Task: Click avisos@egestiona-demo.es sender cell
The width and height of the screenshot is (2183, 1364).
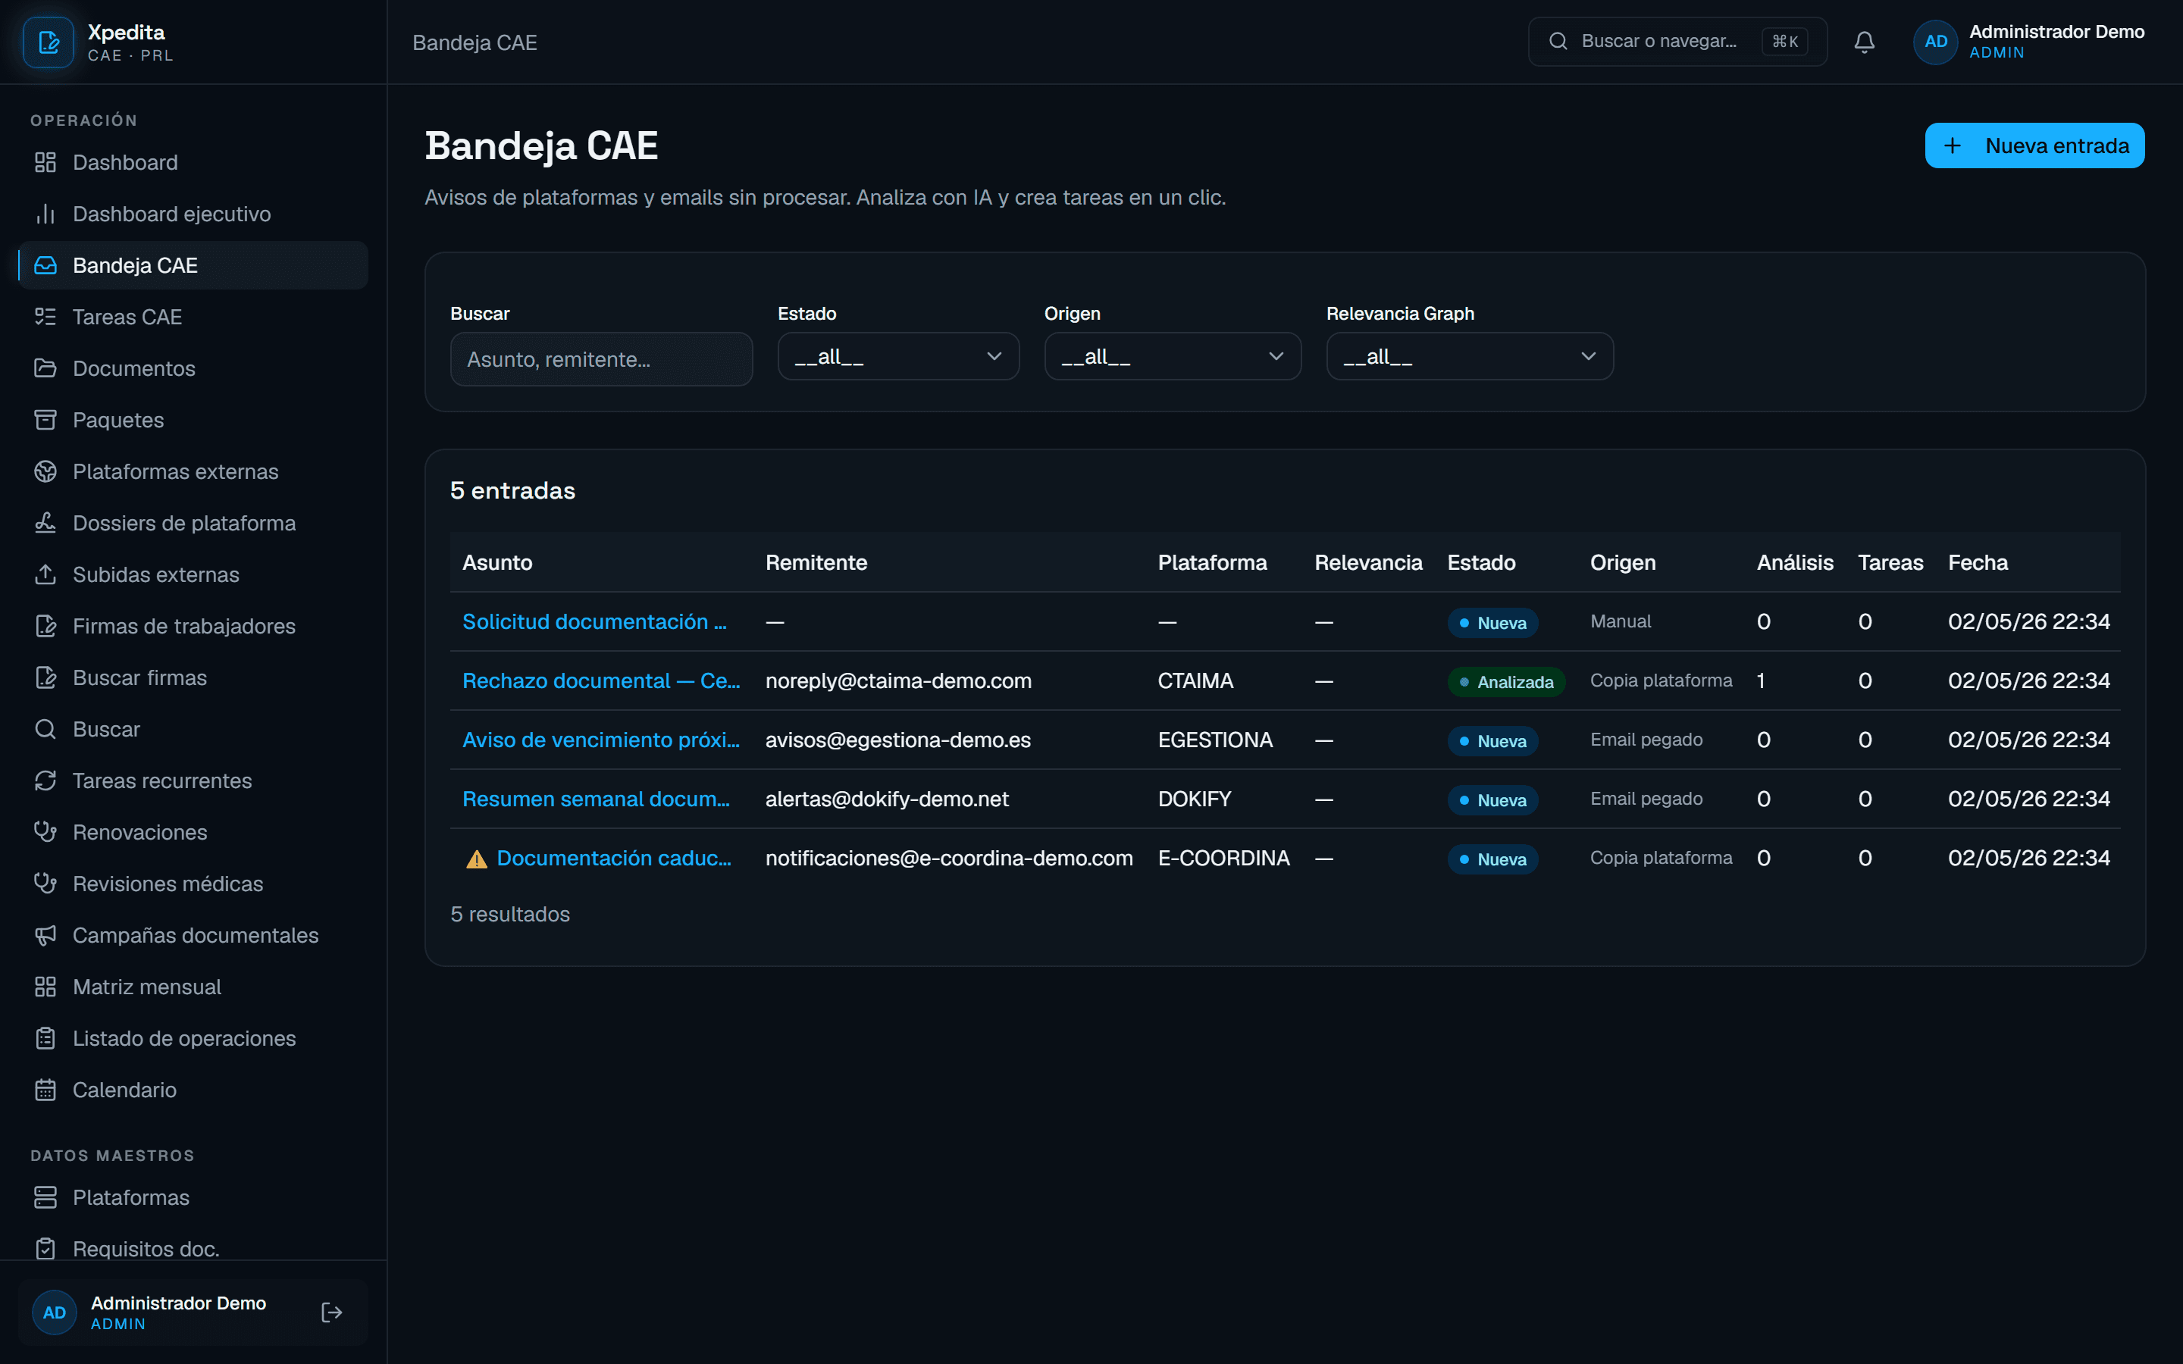Action: (897, 740)
